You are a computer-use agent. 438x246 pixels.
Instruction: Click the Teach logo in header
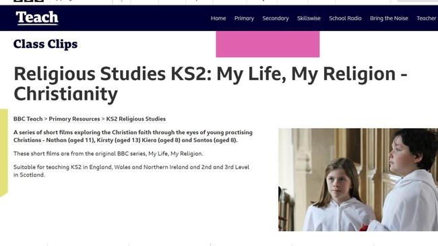coord(37,18)
